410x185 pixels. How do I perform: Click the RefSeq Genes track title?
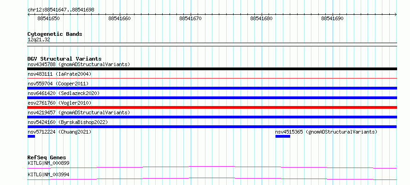point(47,157)
